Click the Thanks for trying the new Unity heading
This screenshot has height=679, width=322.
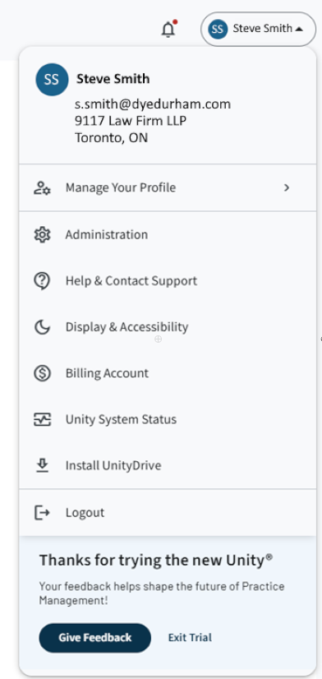pyautogui.click(x=156, y=561)
